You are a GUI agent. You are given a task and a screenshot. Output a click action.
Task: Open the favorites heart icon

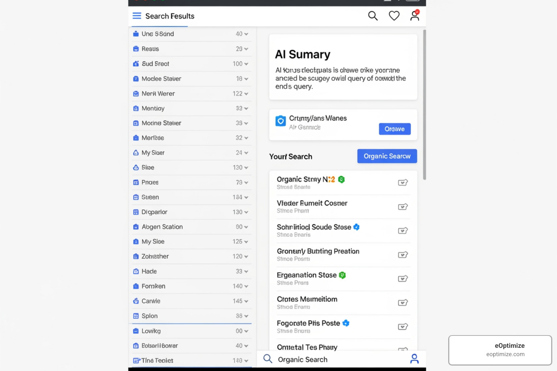(394, 16)
